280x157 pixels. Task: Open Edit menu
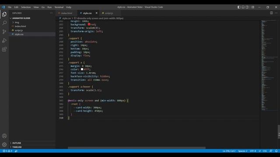click(x=16, y=7)
